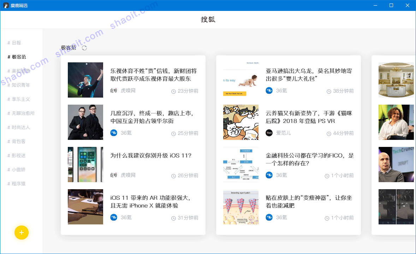Click the 麋鹿精选 app logo icon
416x254 pixels.
tap(6, 5)
